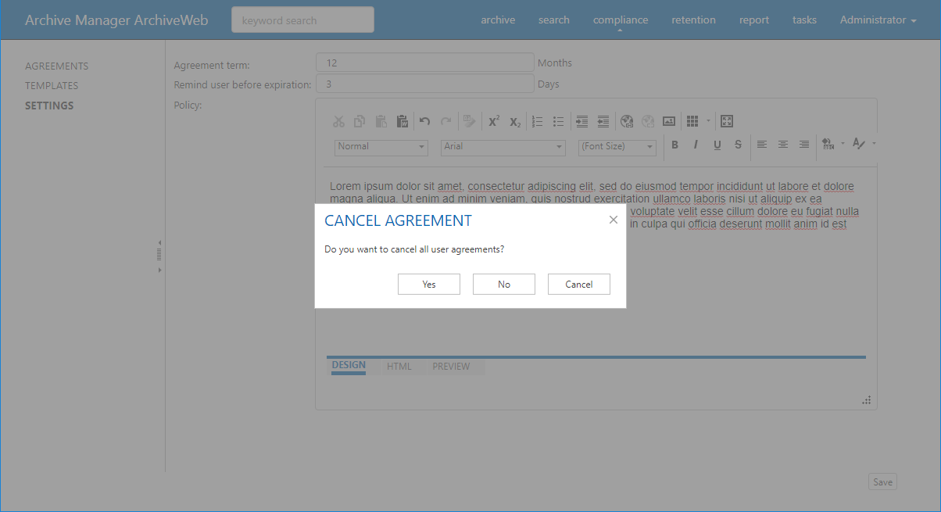The height and width of the screenshot is (512, 941).
Task: Switch to the PREVIEW editor tab
Action: (452, 367)
